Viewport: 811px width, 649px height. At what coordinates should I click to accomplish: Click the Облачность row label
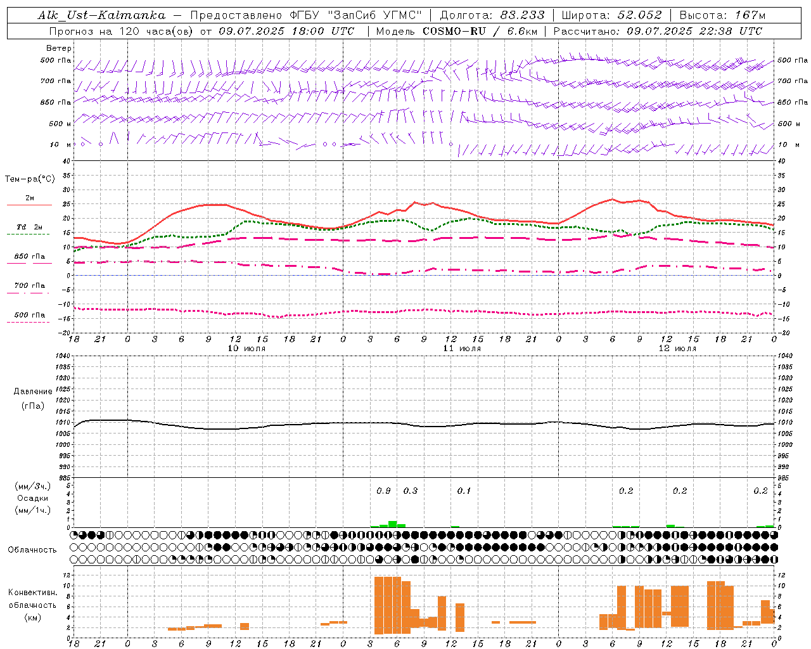pyautogui.click(x=32, y=549)
